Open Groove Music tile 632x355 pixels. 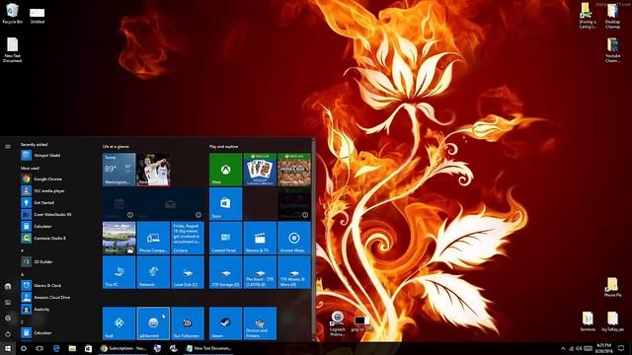(x=294, y=238)
